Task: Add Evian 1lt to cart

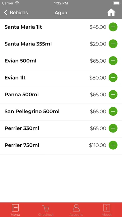Action: 113,78
